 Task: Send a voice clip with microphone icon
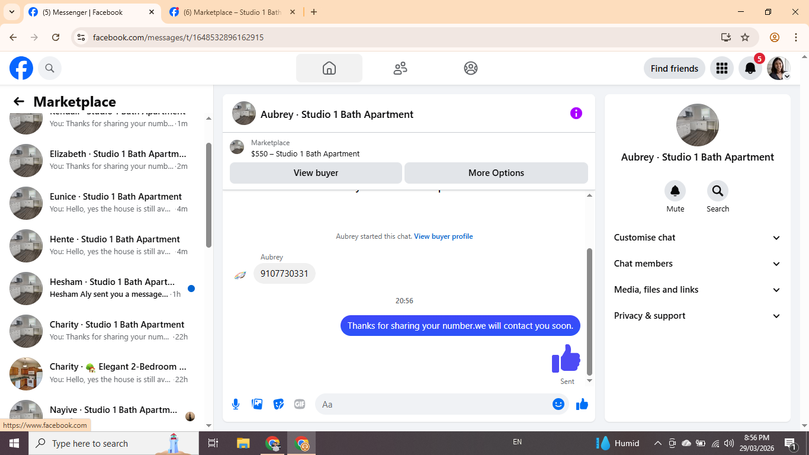(x=236, y=404)
